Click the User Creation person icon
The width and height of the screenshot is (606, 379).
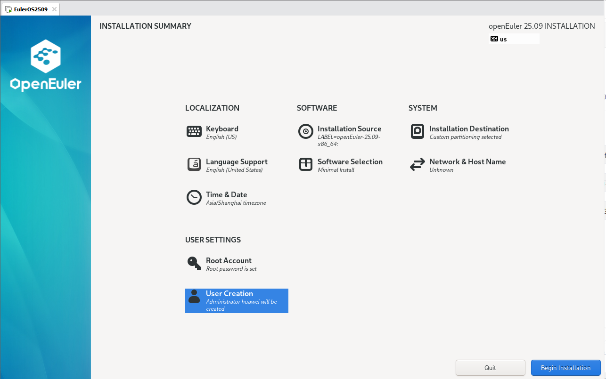tap(194, 296)
